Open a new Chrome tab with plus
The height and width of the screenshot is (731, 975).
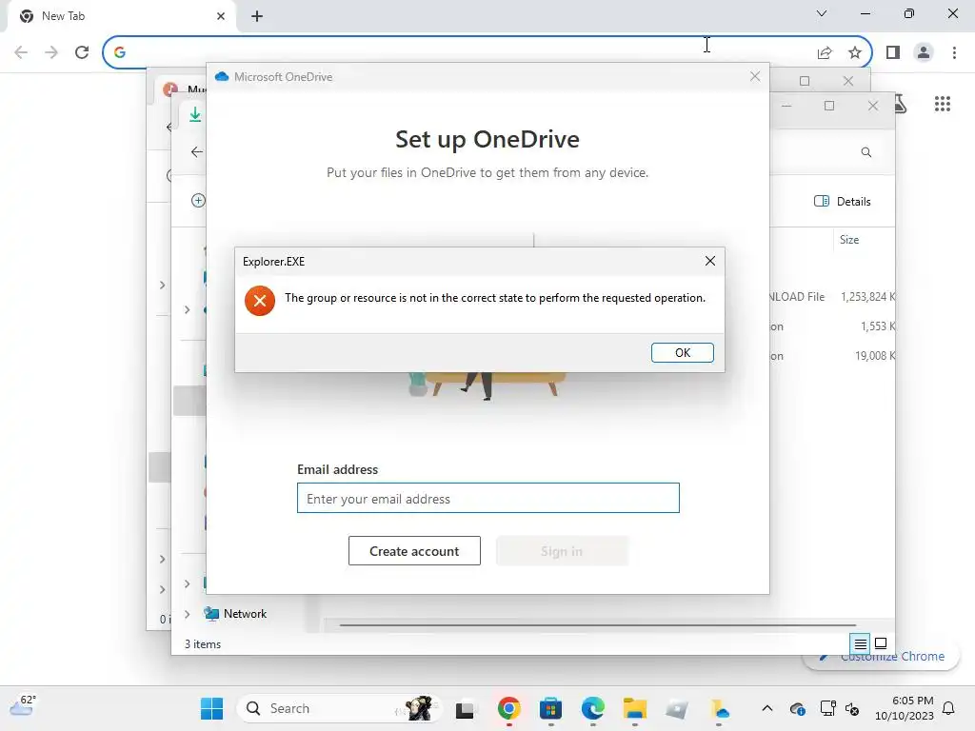[x=257, y=16]
